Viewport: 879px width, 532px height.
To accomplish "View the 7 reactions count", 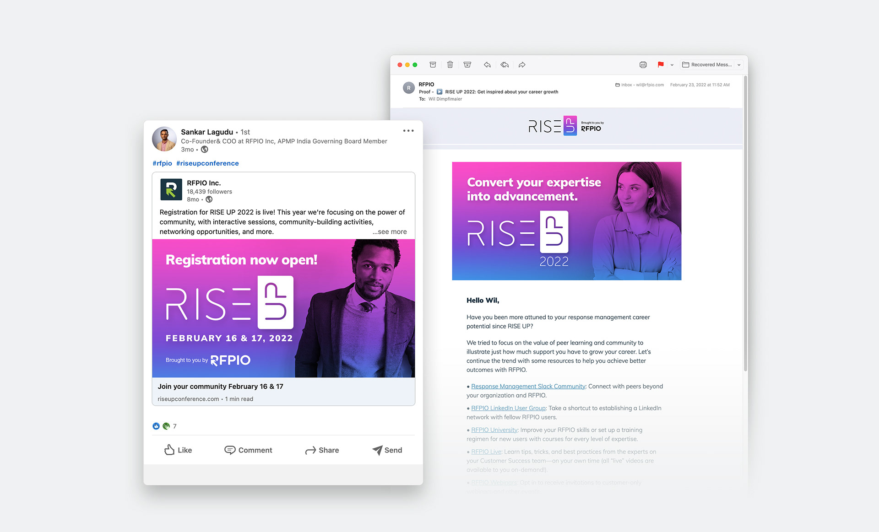I will click(174, 426).
